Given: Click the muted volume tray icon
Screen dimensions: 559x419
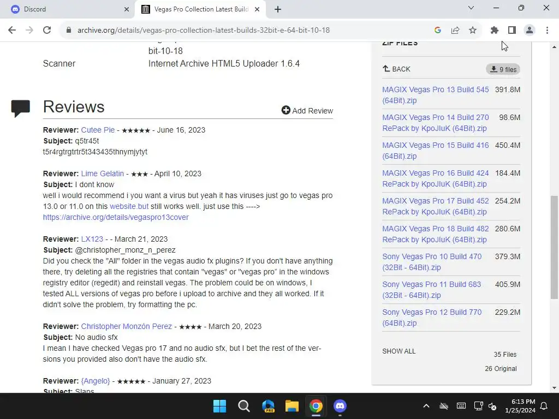Looking at the screenshot, I should pyautogui.click(x=492, y=406).
